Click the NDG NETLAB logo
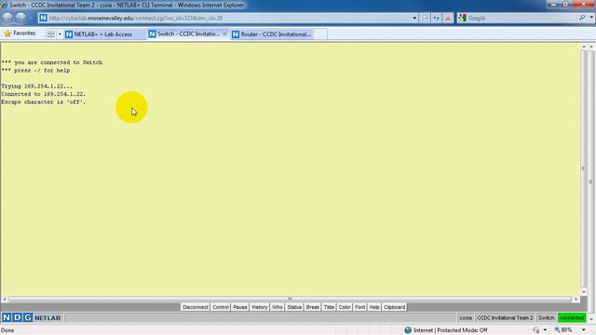 click(32, 317)
